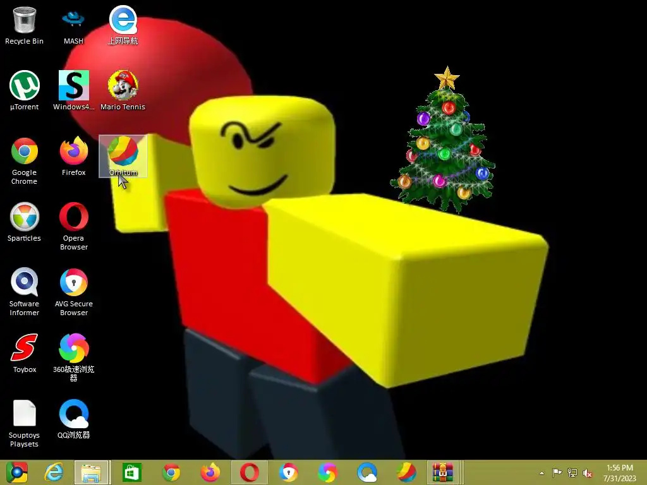The image size is (647, 485).
Task: Open Orbitum from the taskbar
Action: click(x=406, y=472)
